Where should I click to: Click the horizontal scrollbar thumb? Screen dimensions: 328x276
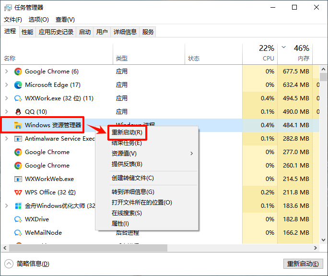[x=88, y=248]
